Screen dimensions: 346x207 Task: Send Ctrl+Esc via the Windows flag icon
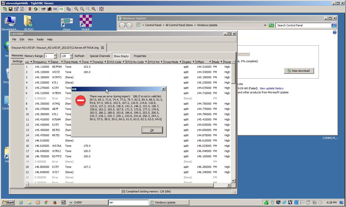49,9
